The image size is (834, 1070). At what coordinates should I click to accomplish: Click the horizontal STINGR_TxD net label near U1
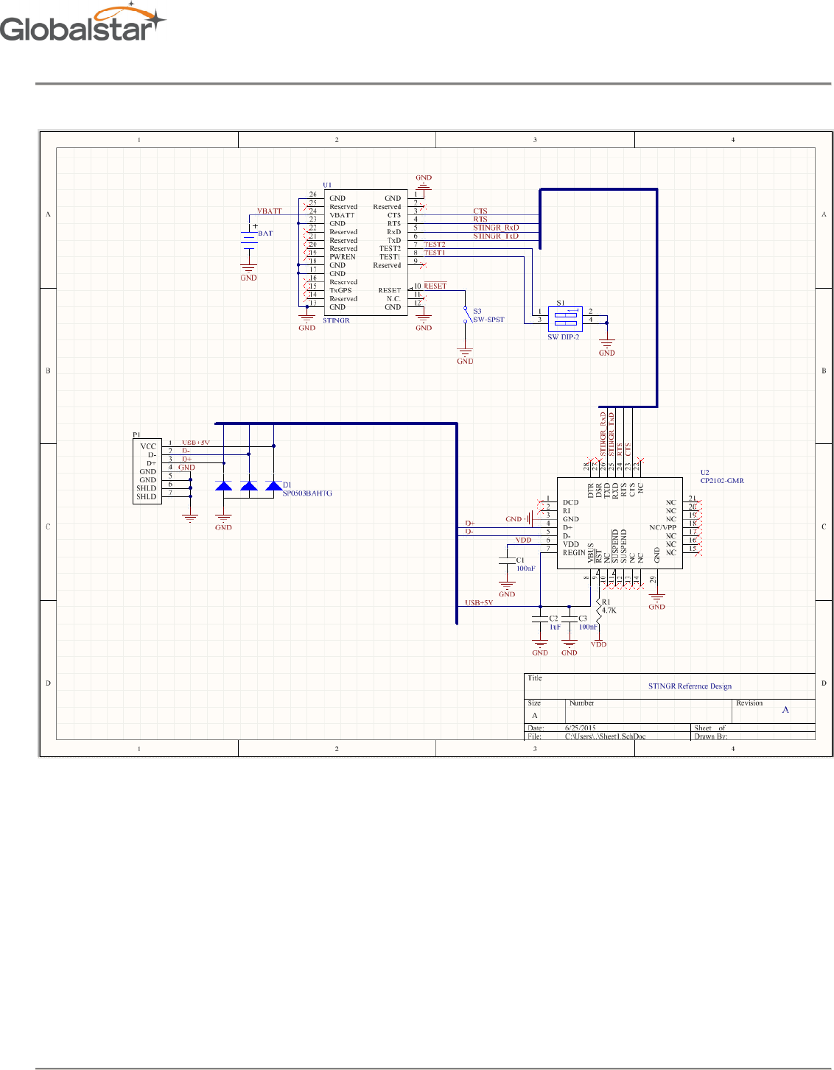496,236
